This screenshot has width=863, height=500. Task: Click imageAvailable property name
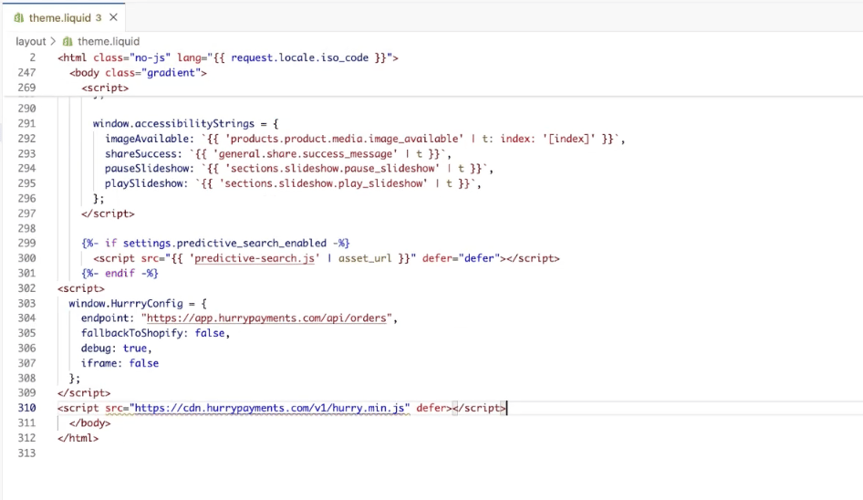coord(148,139)
